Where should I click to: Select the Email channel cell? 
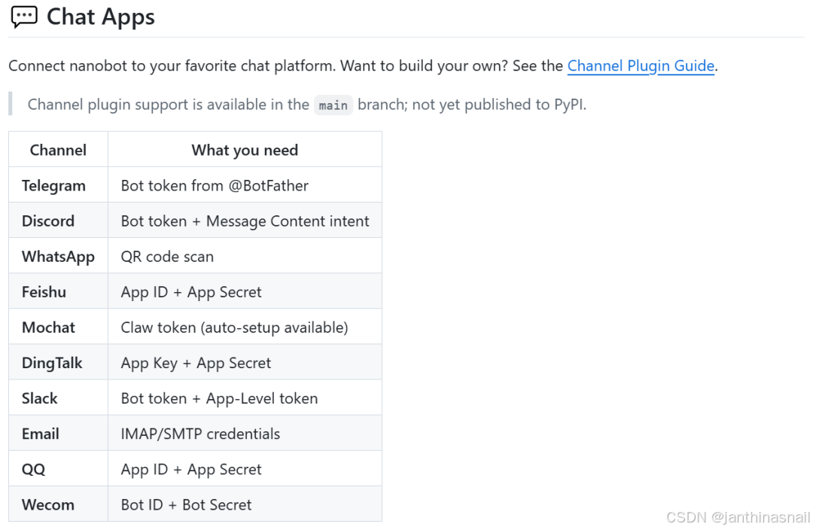[x=41, y=433]
